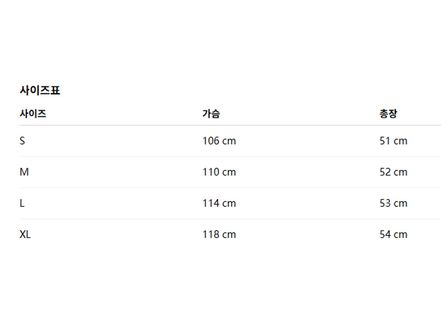Click the 114 cm chest value
Image resolution: width=441 pixels, height=331 pixels.
click(x=219, y=203)
